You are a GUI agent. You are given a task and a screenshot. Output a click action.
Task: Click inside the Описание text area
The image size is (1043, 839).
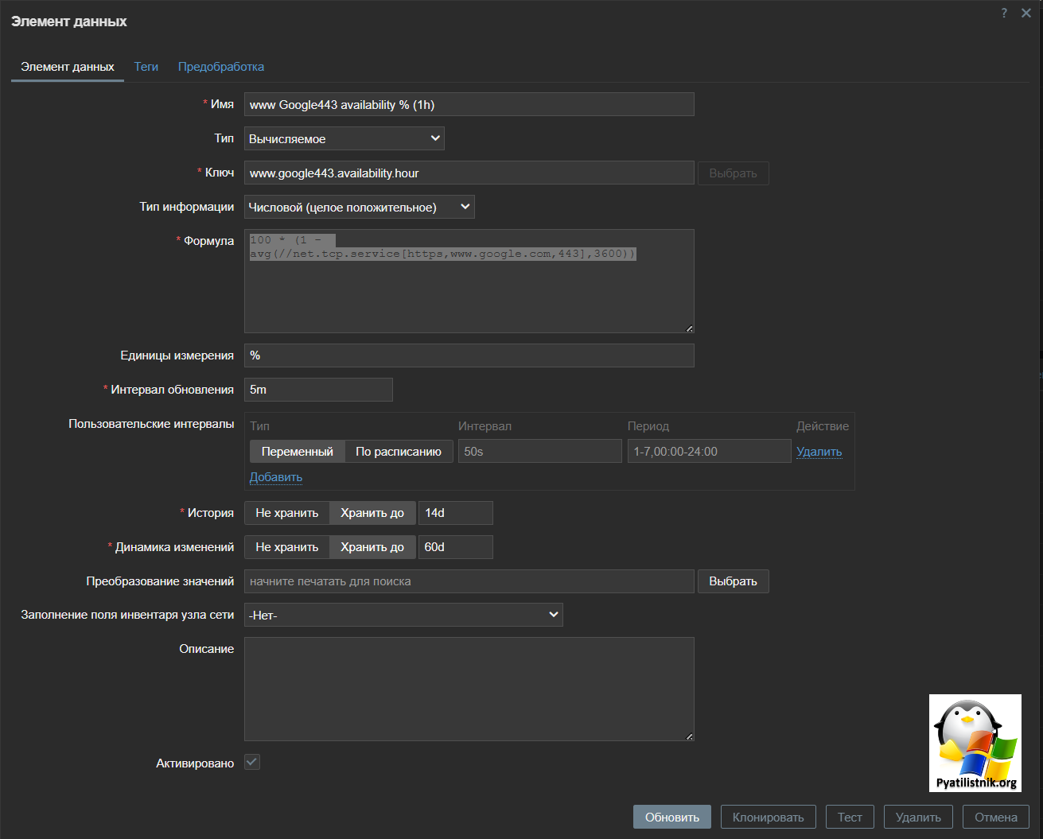coord(469,689)
